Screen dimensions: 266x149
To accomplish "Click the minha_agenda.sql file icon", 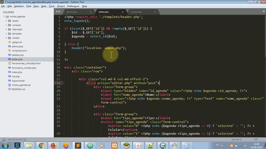I will [10, 85].
